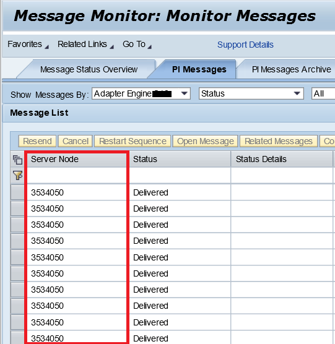Click the Restart Sequence button
The width and height of the screenshot is (335, 344).
pos(133,141)
